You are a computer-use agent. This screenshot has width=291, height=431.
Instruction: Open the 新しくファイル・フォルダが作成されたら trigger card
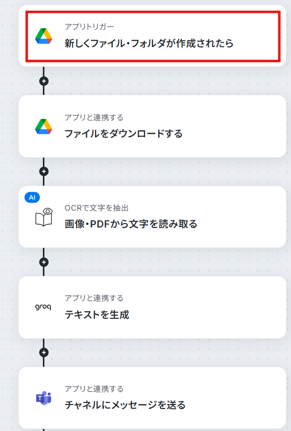(153, 36)
